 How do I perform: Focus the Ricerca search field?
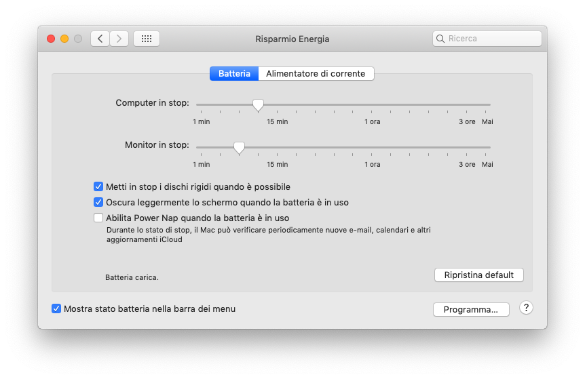point(487,39)
